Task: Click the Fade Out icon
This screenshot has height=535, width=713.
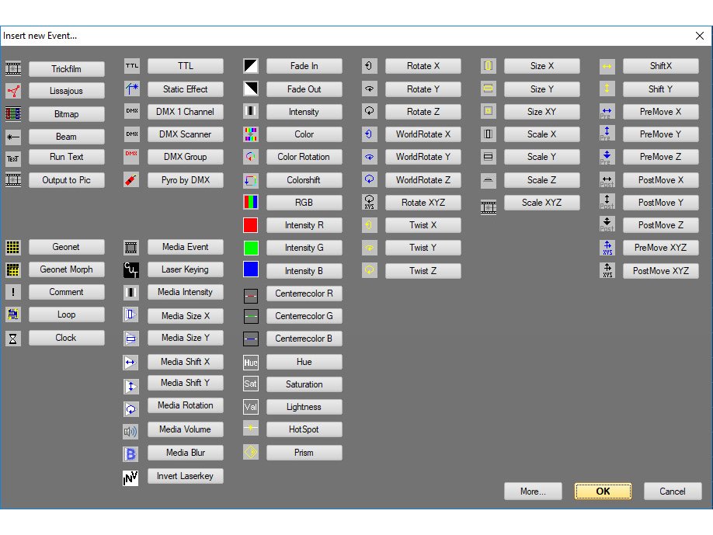Action: pyautogui.click(x=251, y=89)
